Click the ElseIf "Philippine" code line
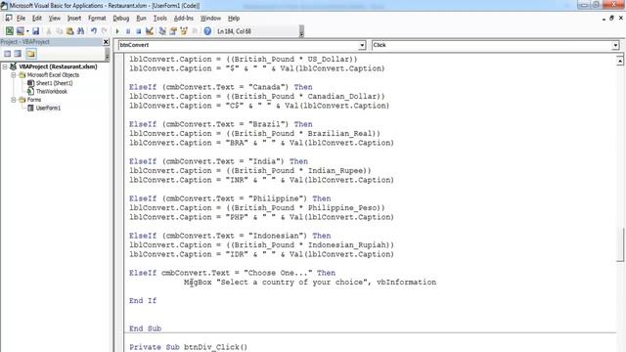The width and height of the screenshot is (626, 352). 230,198
